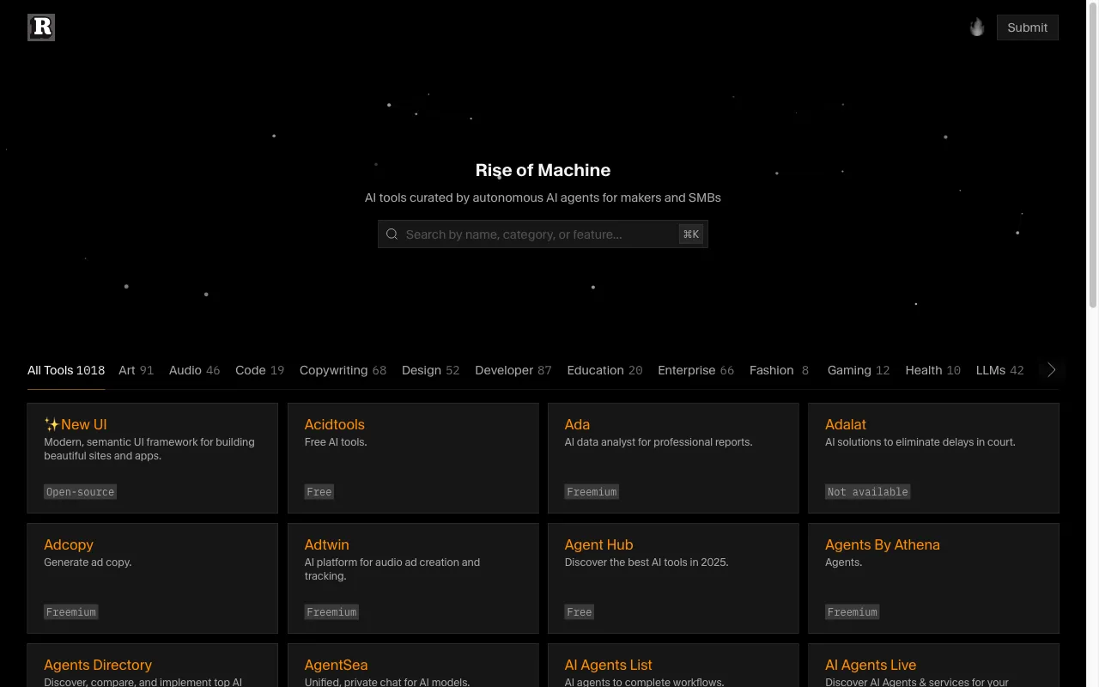Click the R logo home icon
This screenshot has height=687, width=1099.
point(41,27)
